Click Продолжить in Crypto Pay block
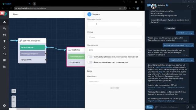The image size is (196, 110). (77, 62)
